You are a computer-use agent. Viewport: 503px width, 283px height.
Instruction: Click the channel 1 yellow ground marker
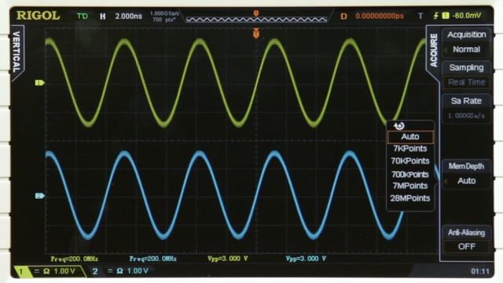pos(39,83)
